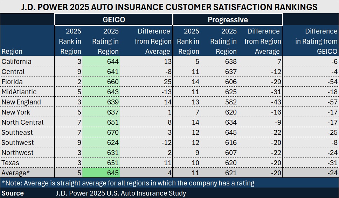The height and width of the screenshot is (198, 339).
Task: Select the California row label
Action: point(16,61)
